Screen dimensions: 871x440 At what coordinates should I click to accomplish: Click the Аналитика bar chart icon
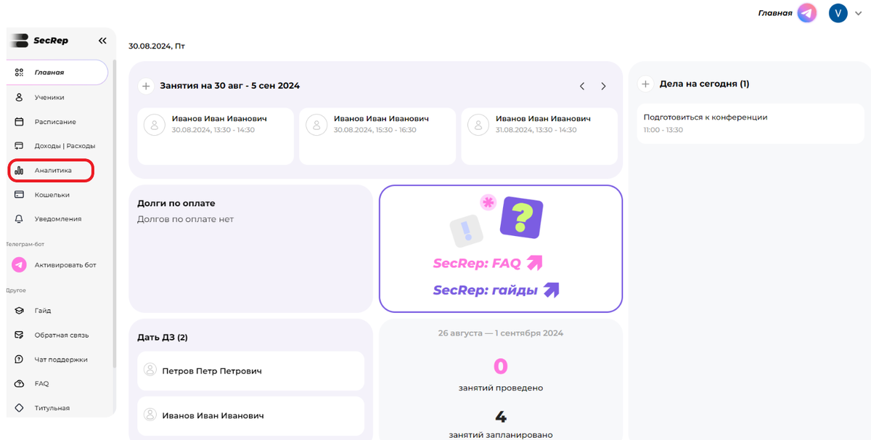click(20, 171)
